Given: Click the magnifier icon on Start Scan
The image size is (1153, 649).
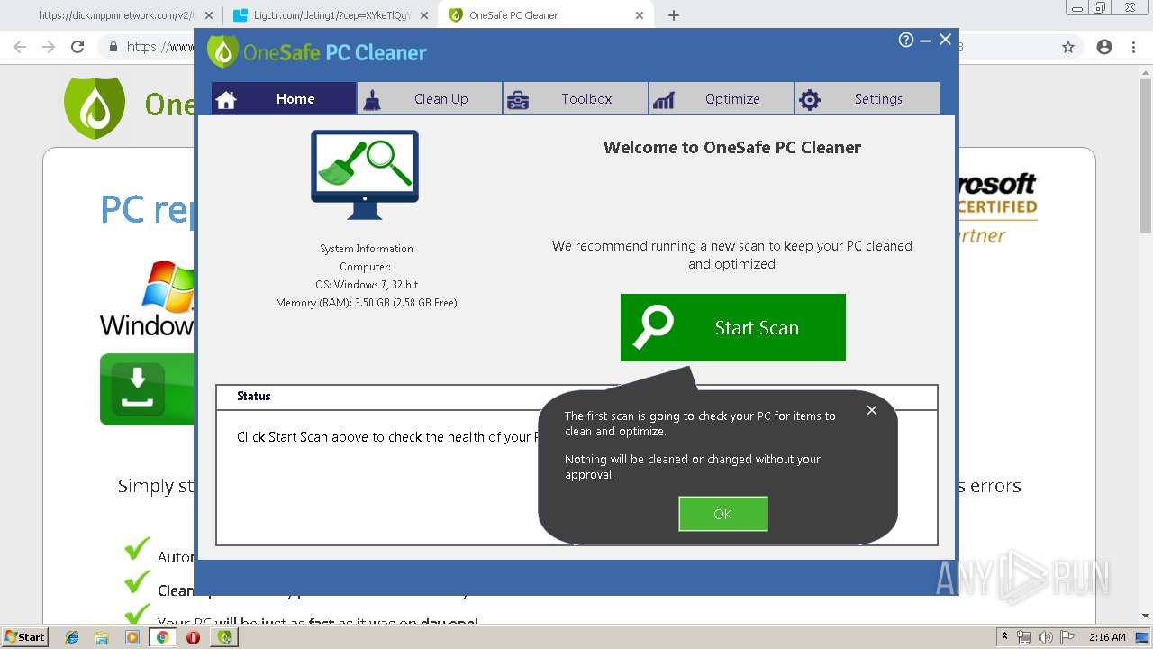Looking at the screenshot, I should point(654,328).
